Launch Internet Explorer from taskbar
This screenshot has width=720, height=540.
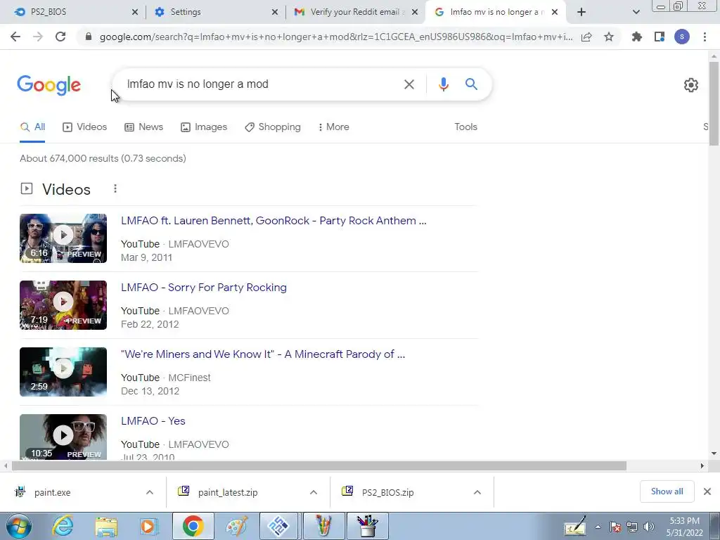click(x=63, y=526)
